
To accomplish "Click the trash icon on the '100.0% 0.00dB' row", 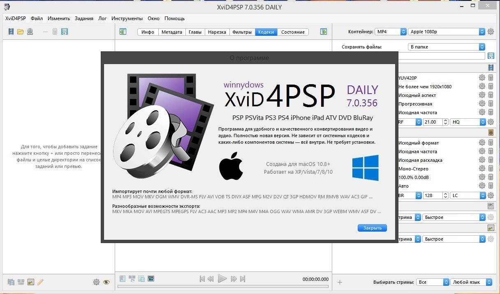I will coord(491,177).
